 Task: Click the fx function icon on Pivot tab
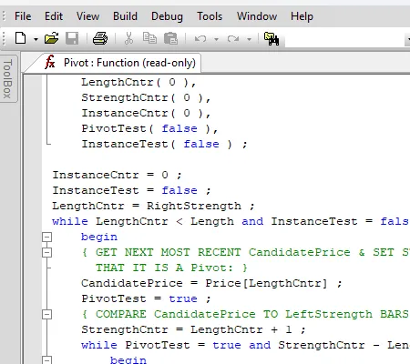50,62
